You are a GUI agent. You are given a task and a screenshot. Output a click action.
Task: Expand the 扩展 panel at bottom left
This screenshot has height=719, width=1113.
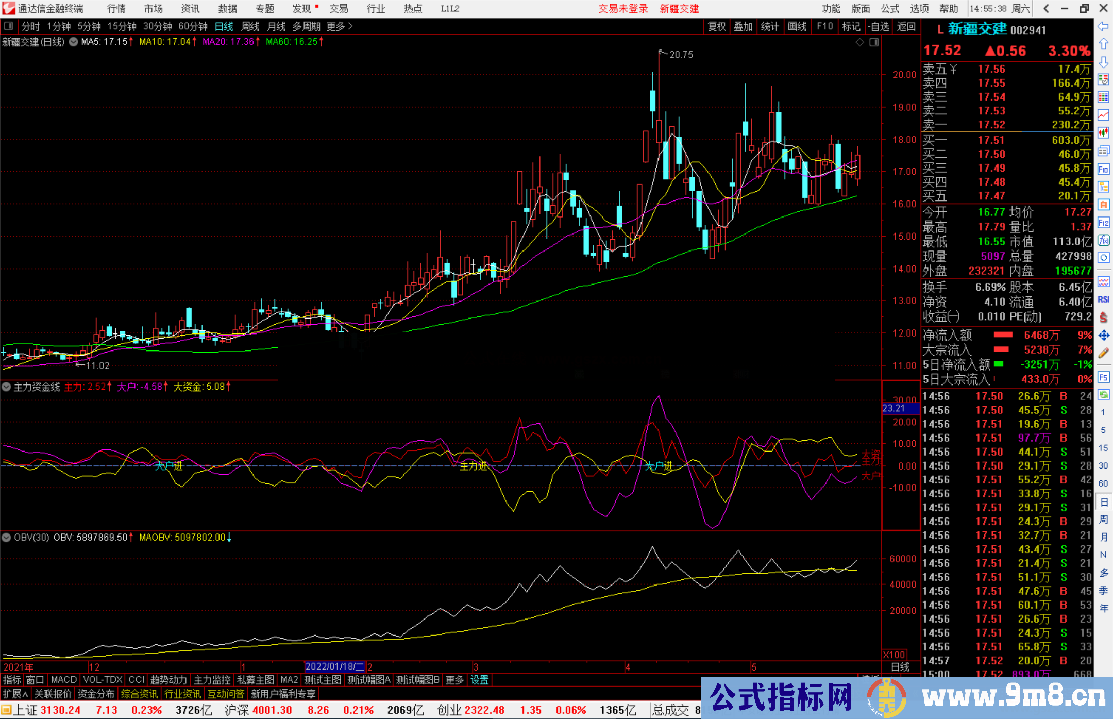[15, 694]
